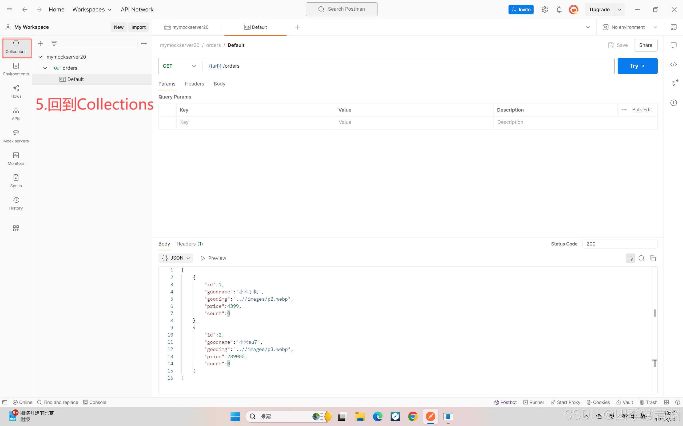Open the Monitors panel
Viewport: 683px width, 426px height.
[15, 158]
